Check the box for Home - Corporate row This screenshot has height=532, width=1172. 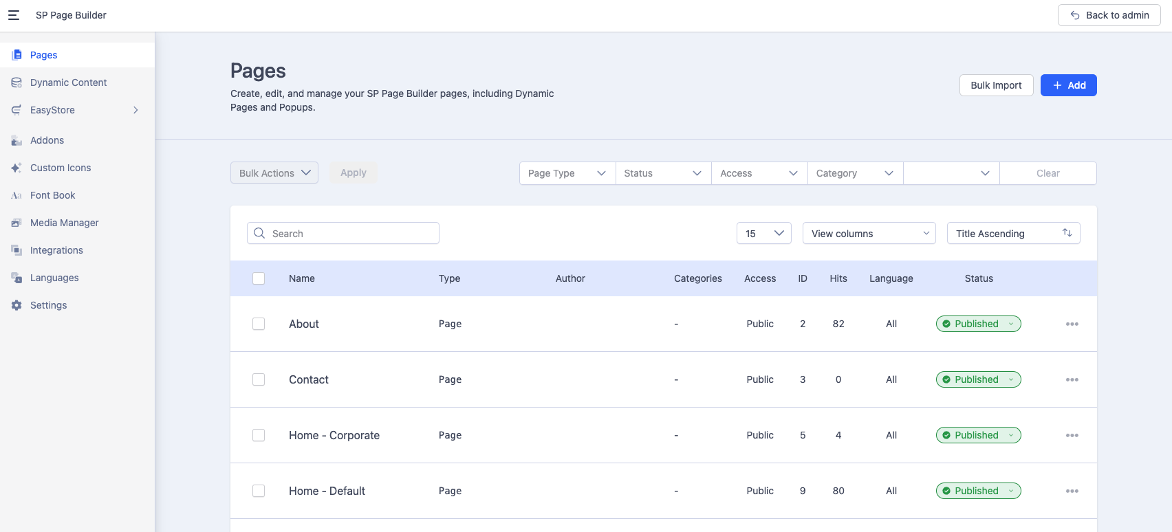pos(259,435)
